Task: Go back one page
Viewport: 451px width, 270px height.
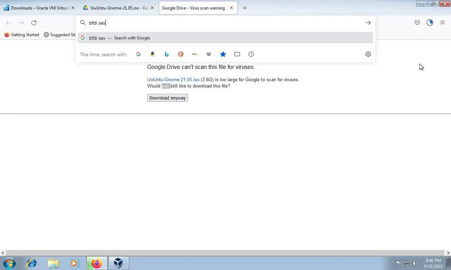Action: tap(8, 23)
